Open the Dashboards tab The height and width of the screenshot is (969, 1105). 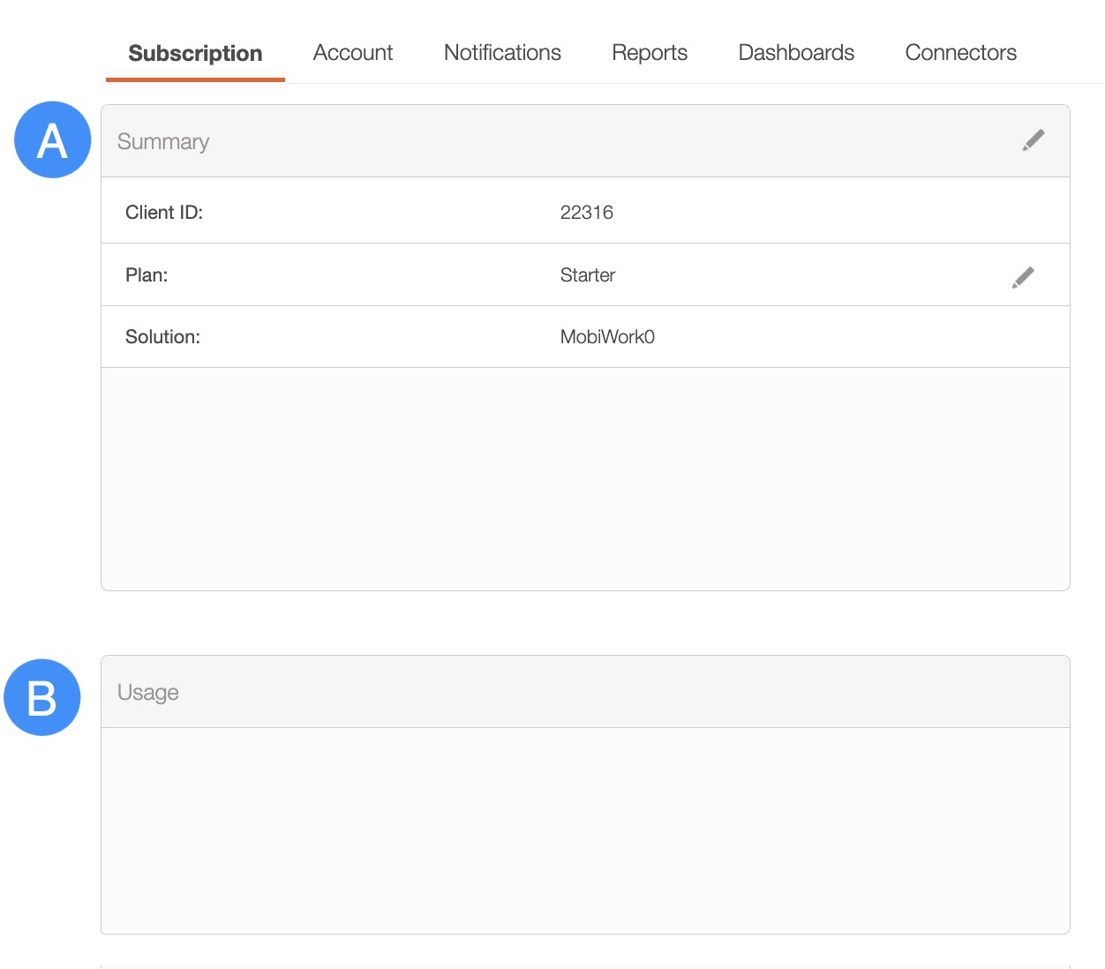pyautogui.click(x=796, y=53)
